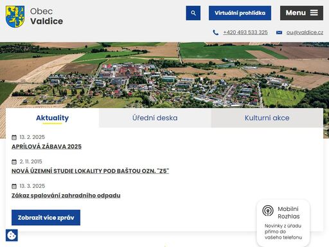Click calendar icon beside 2. 11. 2015
Viewport: 329px width, 247px height.
click(x=14, y=162)
